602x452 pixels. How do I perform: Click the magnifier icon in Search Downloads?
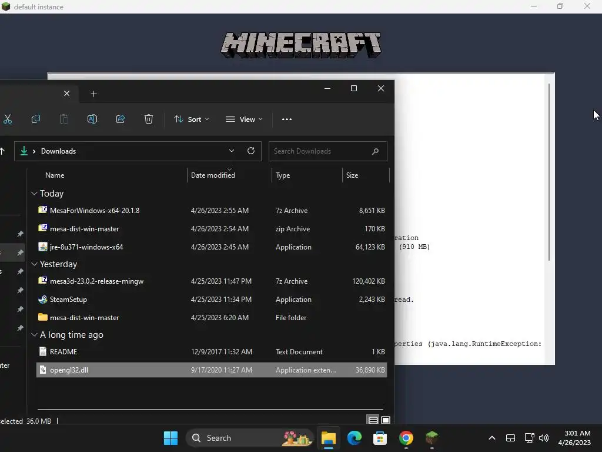(375, 151)
